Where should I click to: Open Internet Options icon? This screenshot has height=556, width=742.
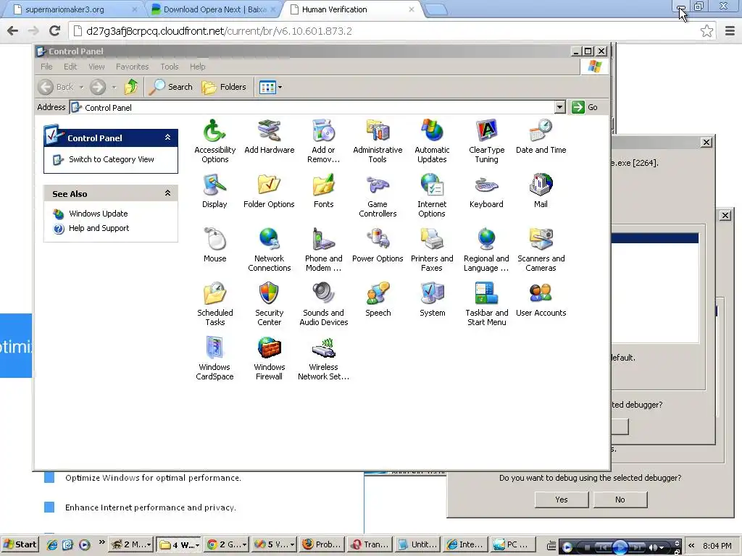[x=432, y=195]
